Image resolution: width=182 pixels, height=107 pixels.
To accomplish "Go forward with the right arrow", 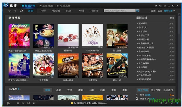I will click(x=15, y=11).
